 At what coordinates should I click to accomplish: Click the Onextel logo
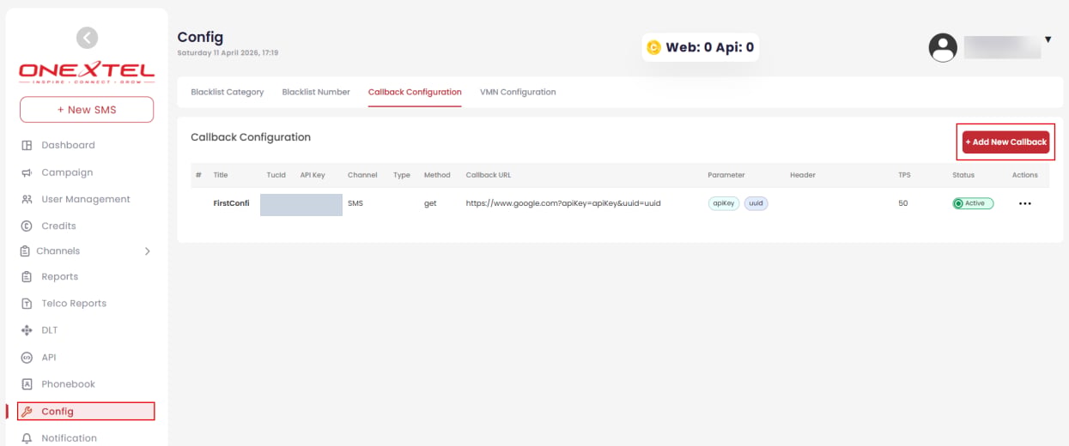87,72
